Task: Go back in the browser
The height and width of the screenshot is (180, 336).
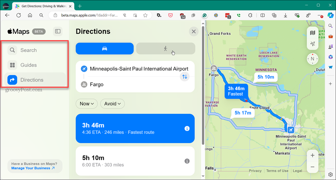Action: (x=7, y=15)
